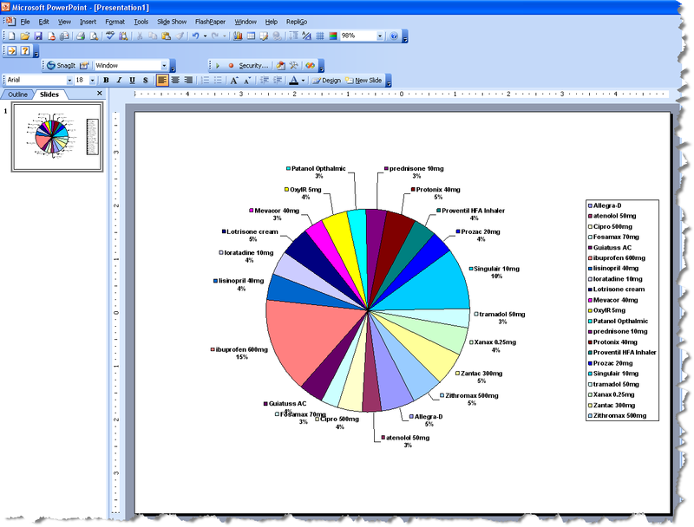The width and height of the screenshot is (694, 527).
Task: Toggle Align Right paragraph alignment
Action: 188,80
